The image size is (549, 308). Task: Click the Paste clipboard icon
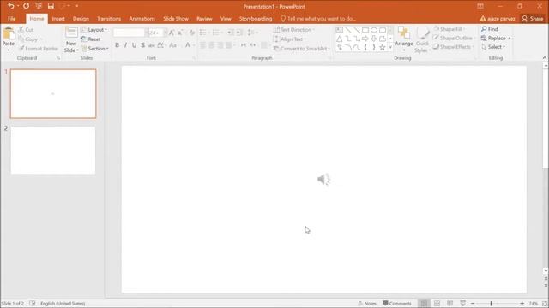pyautogui.click(x=9, y=34)
